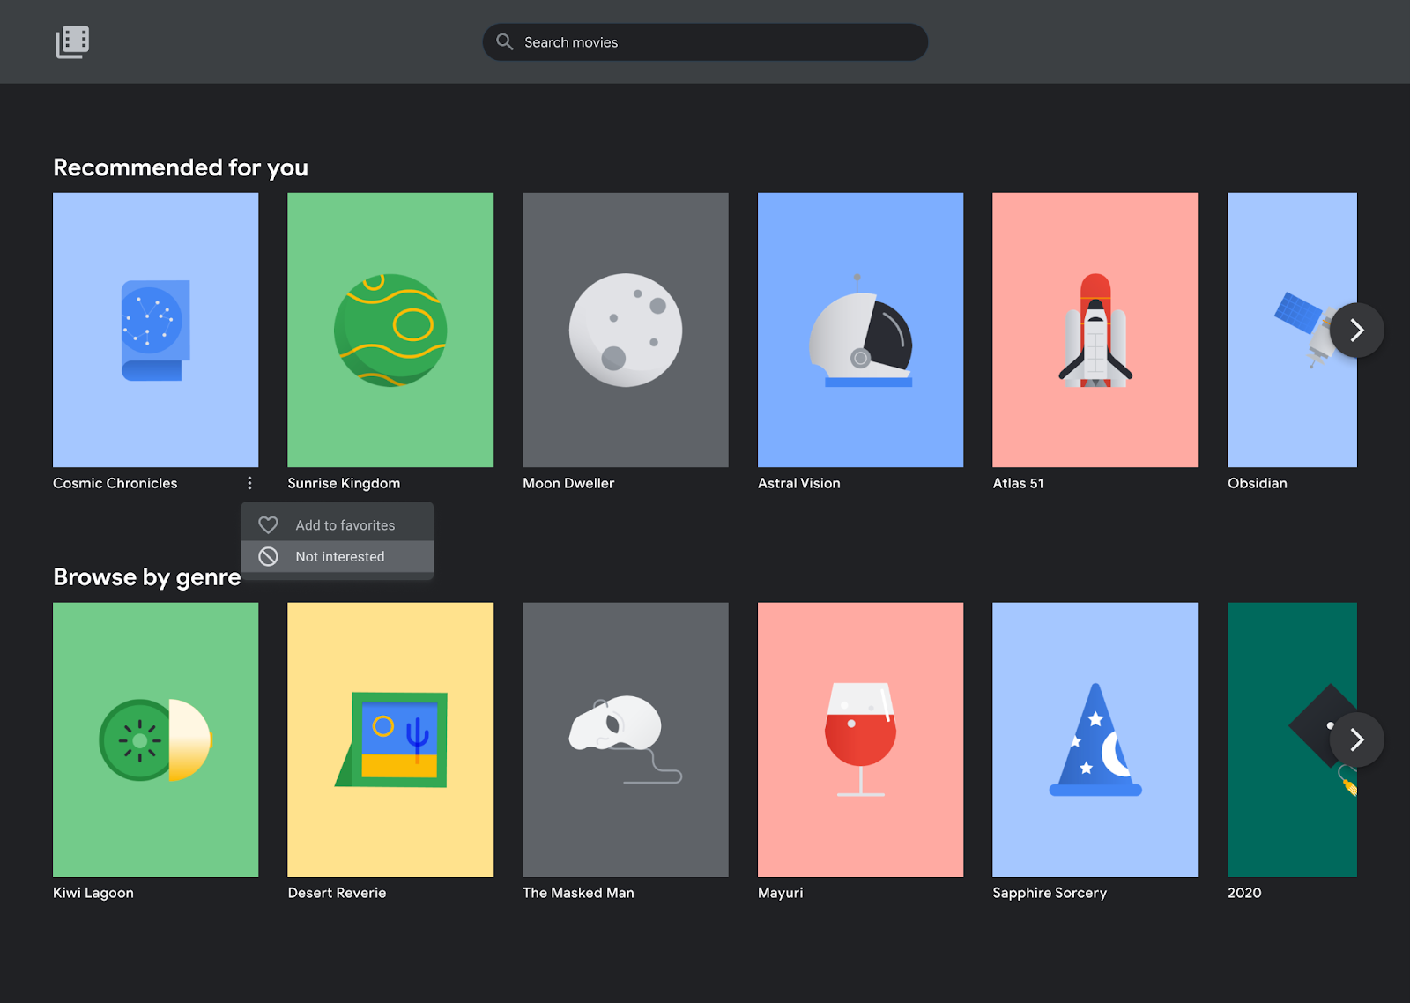Advance Browse by genre row arrow

click(x=1356, y=739)
